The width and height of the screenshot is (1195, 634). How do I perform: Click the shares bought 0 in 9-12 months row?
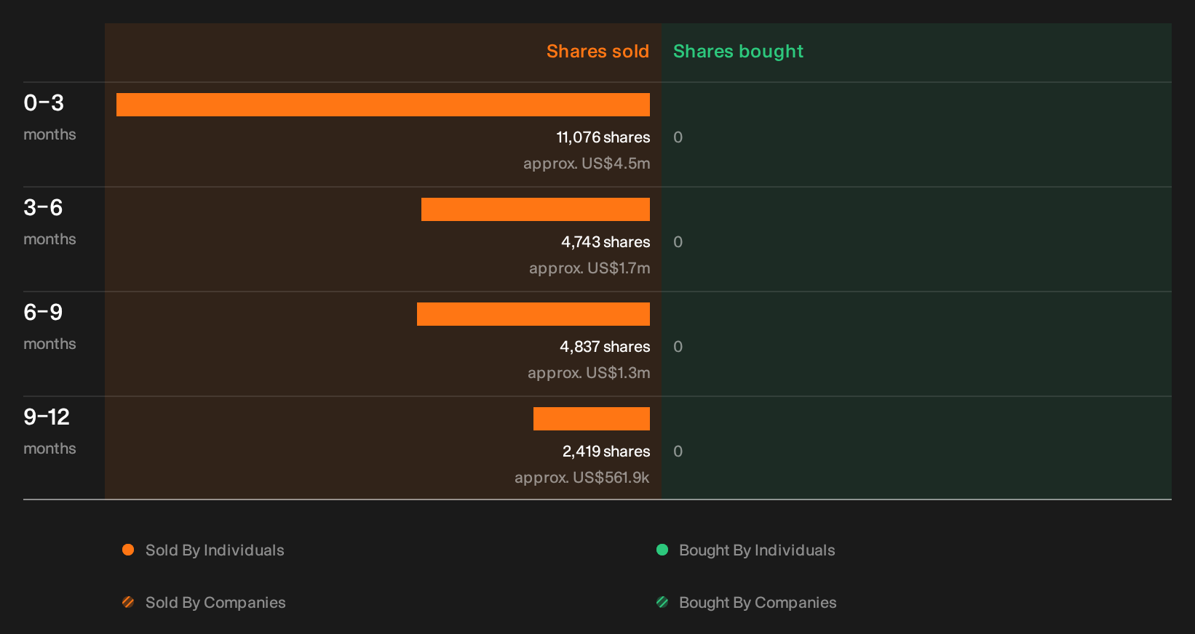(678, 452)
